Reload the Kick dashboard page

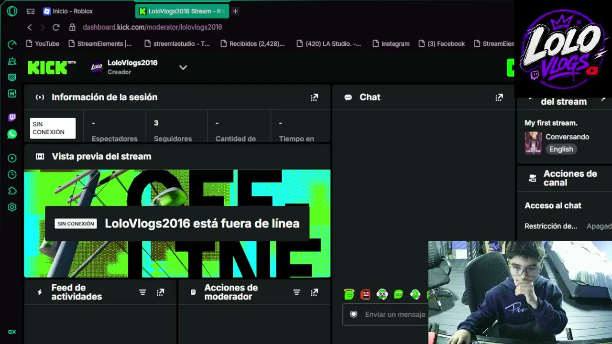point(56,27)
